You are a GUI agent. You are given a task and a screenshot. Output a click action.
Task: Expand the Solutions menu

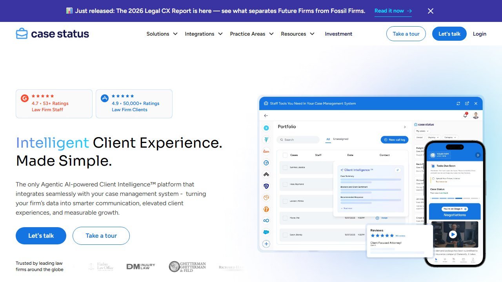(x=162, y=34)
